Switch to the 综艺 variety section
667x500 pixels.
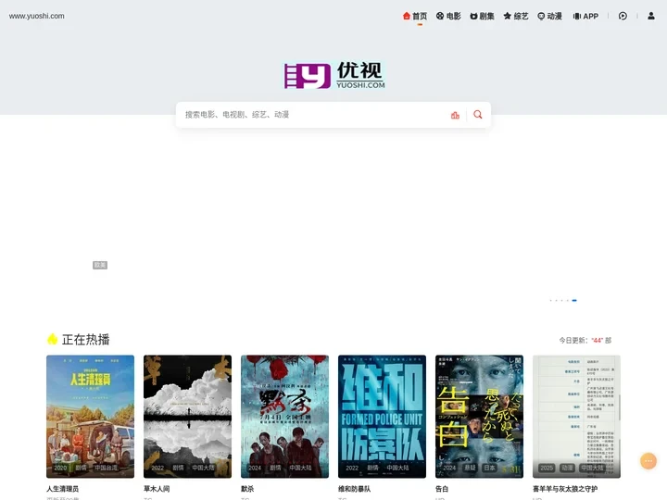[516, 16]
